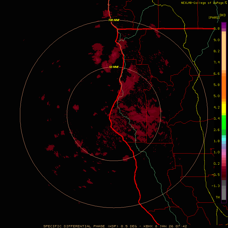The width and height of the screenshot is (228, 228).
Task: Click the -0.5 legend value
Action: click(x=216, y=175)
